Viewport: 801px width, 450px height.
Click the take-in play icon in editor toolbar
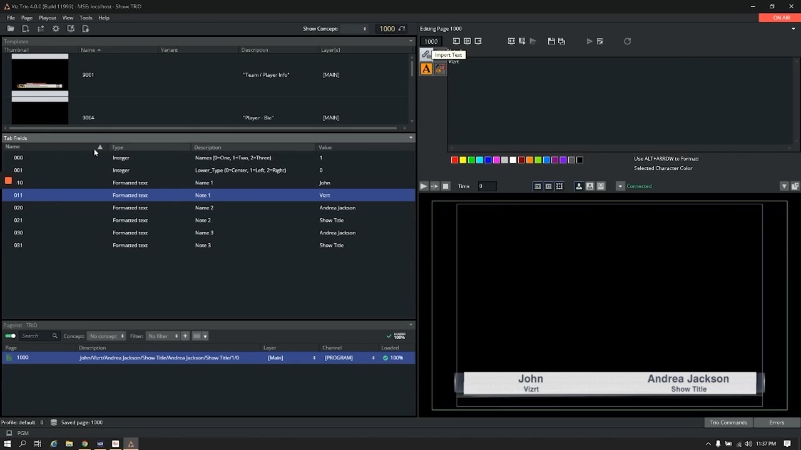click(x=589, y=41)
